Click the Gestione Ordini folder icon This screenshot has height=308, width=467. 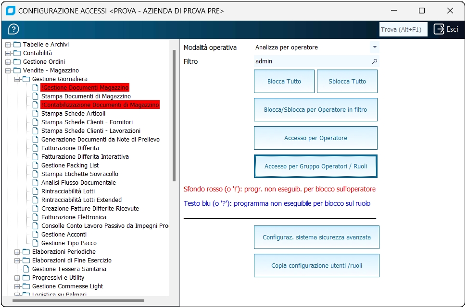[17, 62]
